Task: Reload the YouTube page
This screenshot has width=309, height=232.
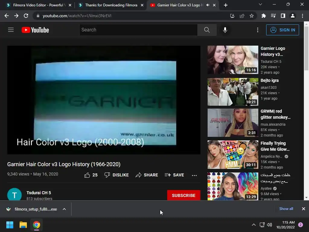Action: click(26, 16)
